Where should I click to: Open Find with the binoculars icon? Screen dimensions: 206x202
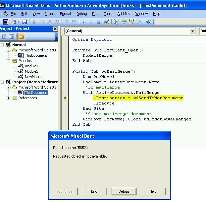click(x=57, y=22)
